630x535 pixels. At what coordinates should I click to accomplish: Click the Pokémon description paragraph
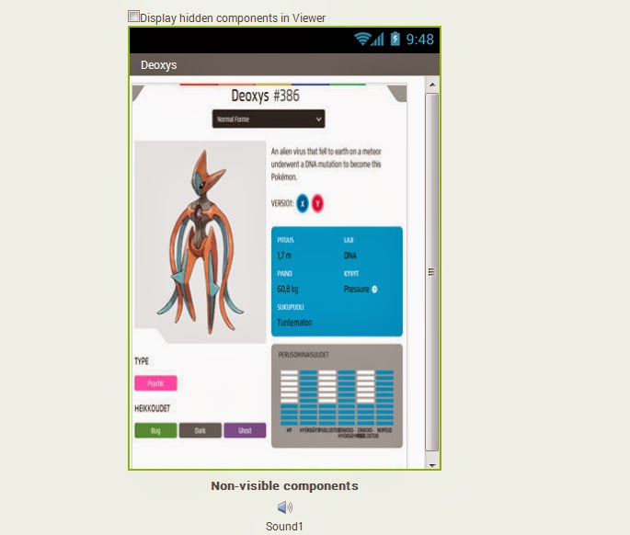(326, 165)
